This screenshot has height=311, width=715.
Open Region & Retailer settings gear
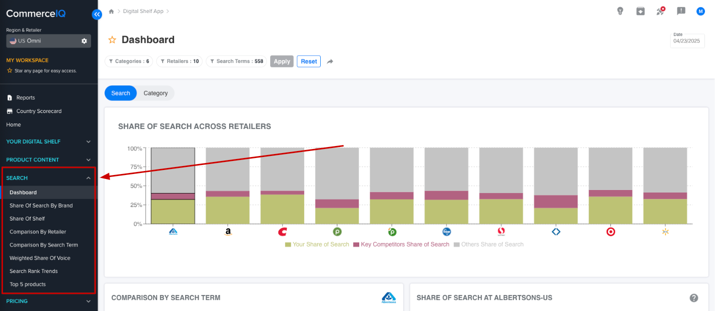click(84, 41)
